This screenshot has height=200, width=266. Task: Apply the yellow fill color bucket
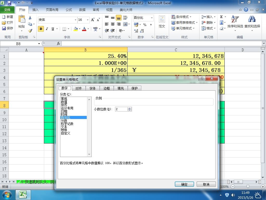coord(76,29)
